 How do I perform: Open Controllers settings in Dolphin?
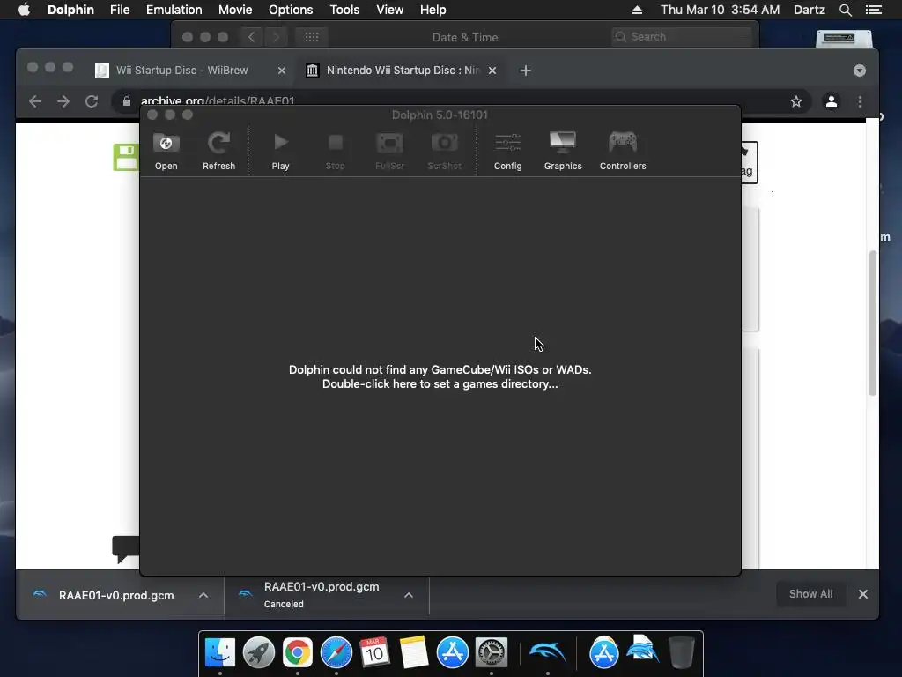point(623,152)
